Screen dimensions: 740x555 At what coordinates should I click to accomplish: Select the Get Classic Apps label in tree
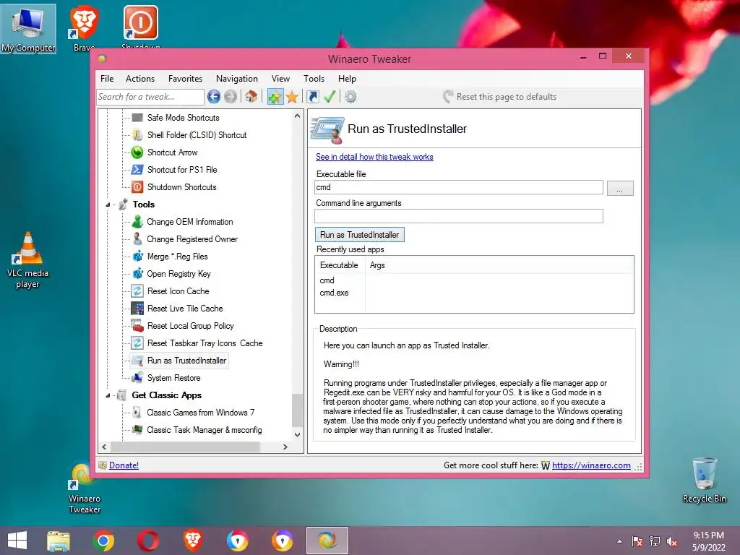click(x=167, y=395)
